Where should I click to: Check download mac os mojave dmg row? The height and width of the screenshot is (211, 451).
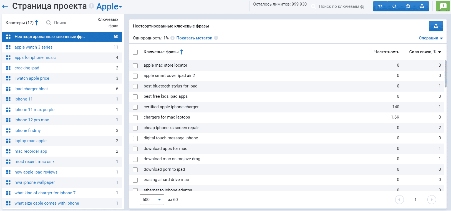point(135,159)
